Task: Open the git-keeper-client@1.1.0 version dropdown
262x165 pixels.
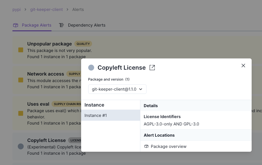Action: point(117,89)
